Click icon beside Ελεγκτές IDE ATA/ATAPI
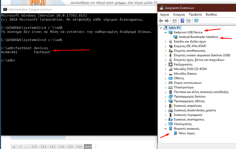The height and width of the screenshot is (149, 236). (171, 46)
